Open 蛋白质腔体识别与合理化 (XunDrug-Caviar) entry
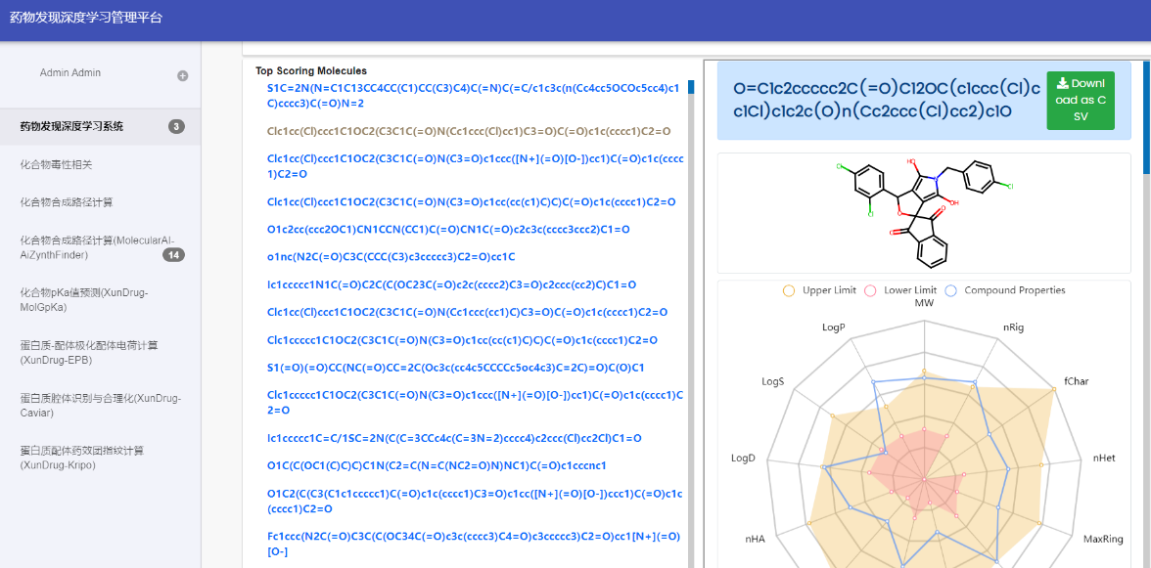This screenshot has width=1151, height=568. [x=100, y=405]
